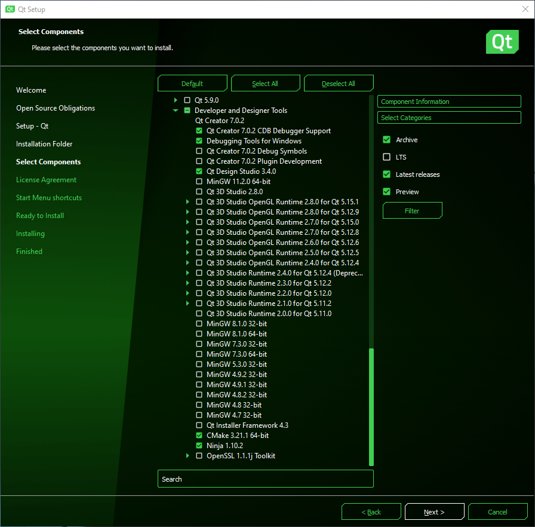Check MinGW 11.2.0 64-bit
Image resolution: width=535 pixels, height=527 pixels.
tap(199, 182)
